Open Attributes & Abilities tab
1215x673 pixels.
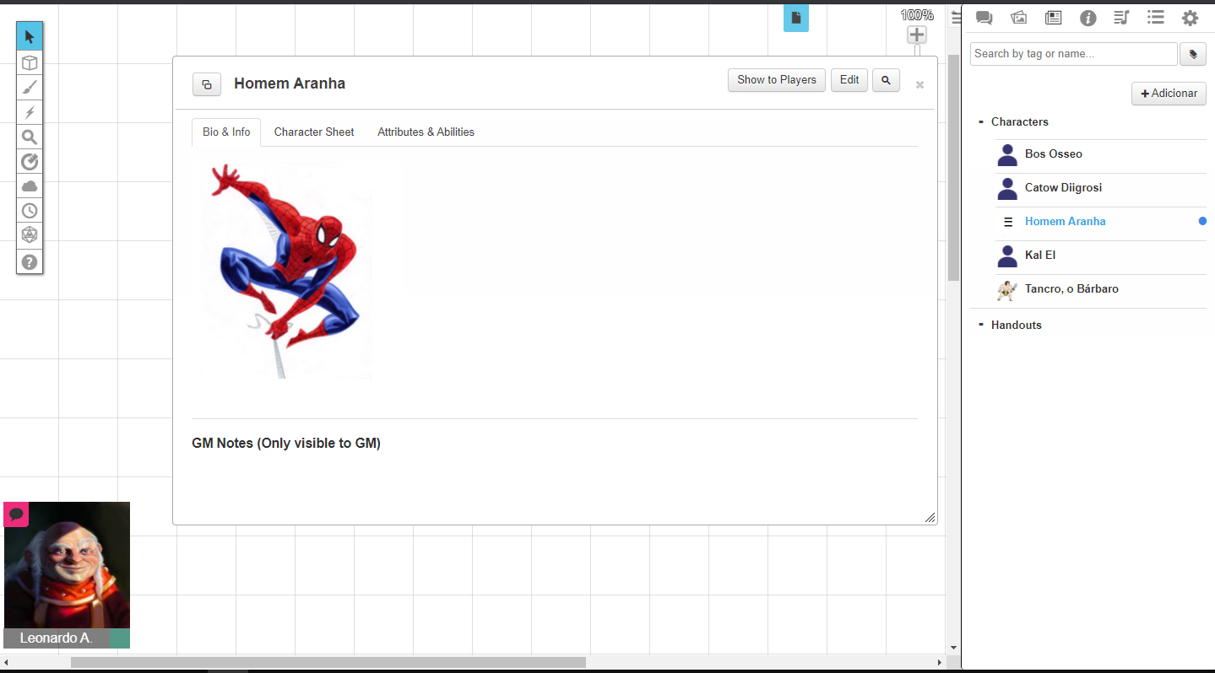click(x=426, y=132)
